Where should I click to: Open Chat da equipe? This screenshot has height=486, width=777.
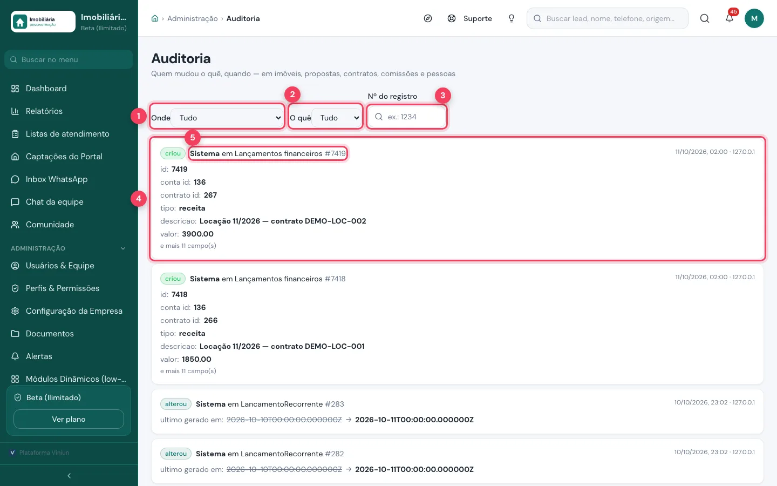[69, 202]
